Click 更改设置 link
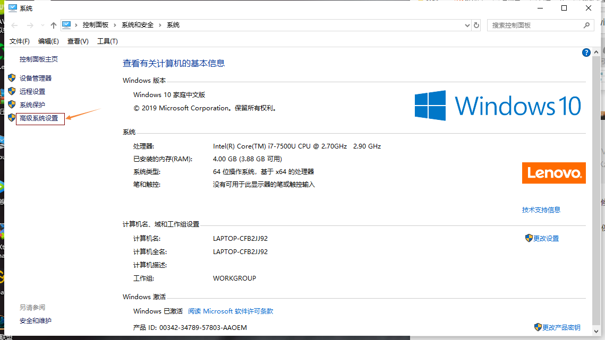Image resolution: width=605 pixels, height=340 pixels. [x=546, y=239]
